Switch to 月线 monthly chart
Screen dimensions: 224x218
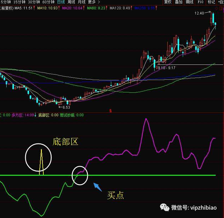[82, 2]
